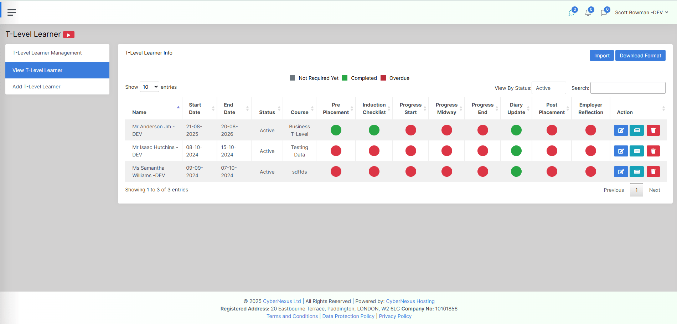Delete Ms Samantha Williams learner row
Screen dimensions: 677x324
click(653, 172)
